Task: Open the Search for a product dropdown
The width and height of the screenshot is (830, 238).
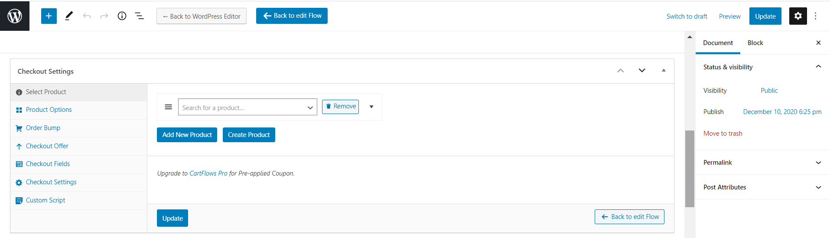Action: 247,107
